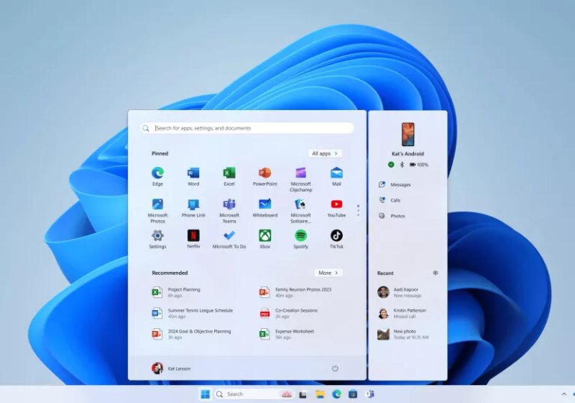Image resolution: width=575 pixels, height=403 pixels.
Task: Open the Netflix app icon
Action: (193, 236)
